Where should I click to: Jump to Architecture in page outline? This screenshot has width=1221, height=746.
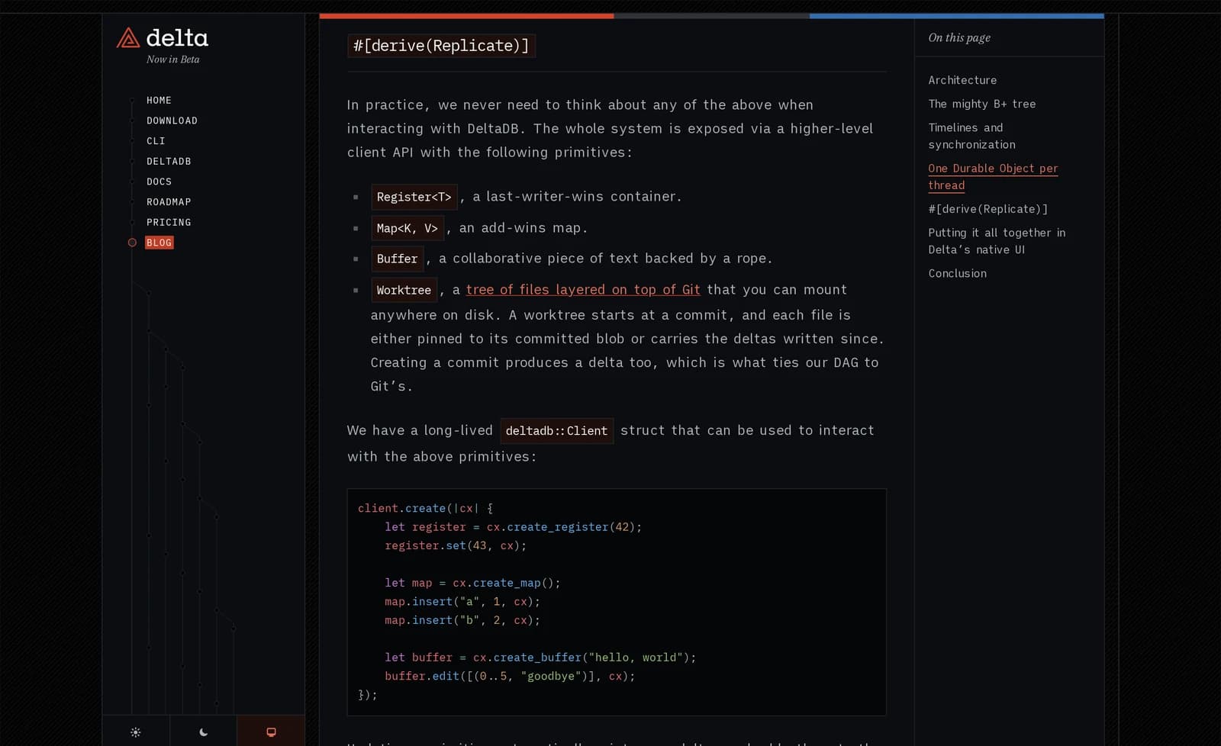click(x=962, y=80)
